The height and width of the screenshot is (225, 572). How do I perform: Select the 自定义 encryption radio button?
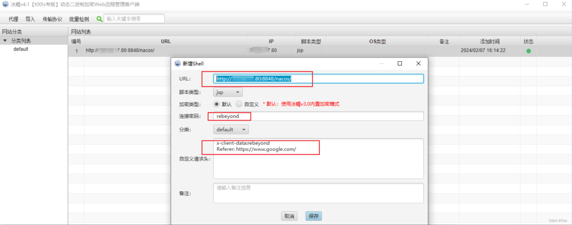pos(239,104)
